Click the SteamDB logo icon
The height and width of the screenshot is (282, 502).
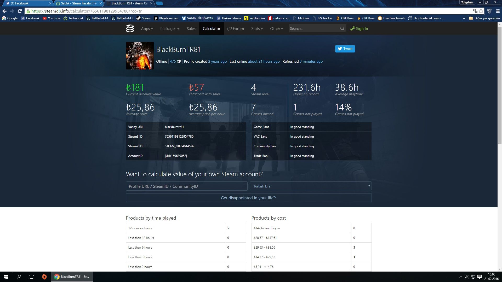(x=130, y=28)
